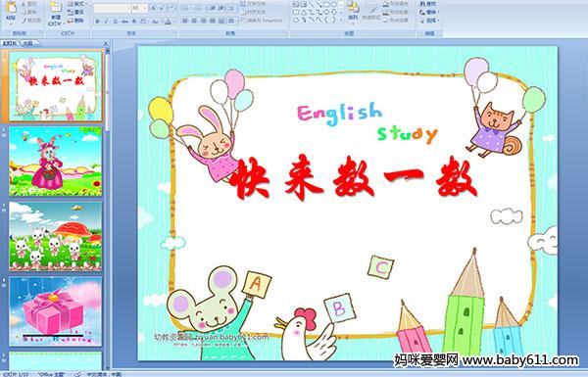Increase the list indent level
Screen dimensions: 588x377
click(220, 8)
